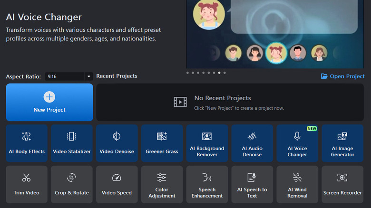
Task: Select the last banner carousel dot
Action: point(225,73)
